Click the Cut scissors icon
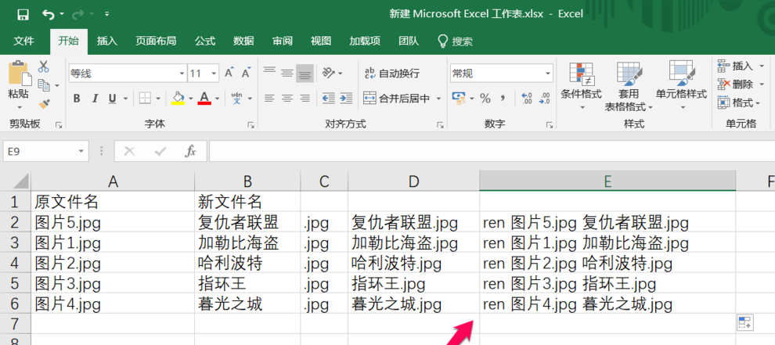The height and width of the screenshot is (345, 775). [44, 67]
